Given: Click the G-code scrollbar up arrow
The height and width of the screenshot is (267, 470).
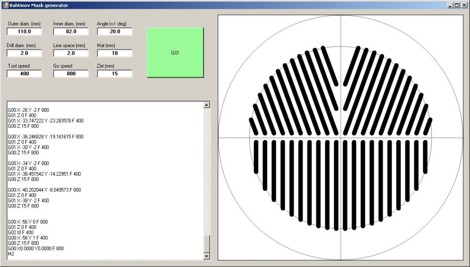Looking at the screenshot, I should click(x=206, y=105).
